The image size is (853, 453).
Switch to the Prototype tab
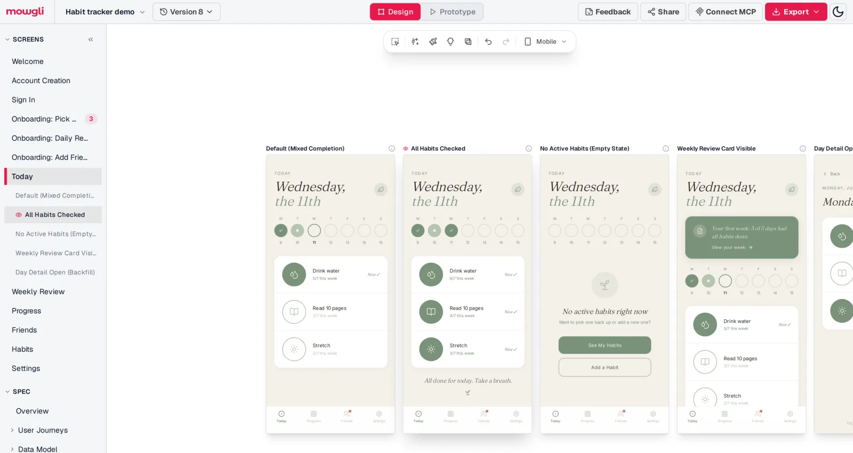pyautogui.click(x=452, y=12)
